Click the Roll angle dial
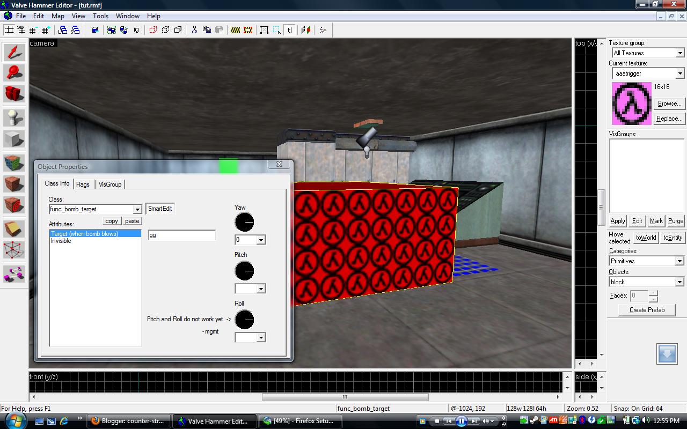This screenshot has width=687, height=429. click(244, 320)
